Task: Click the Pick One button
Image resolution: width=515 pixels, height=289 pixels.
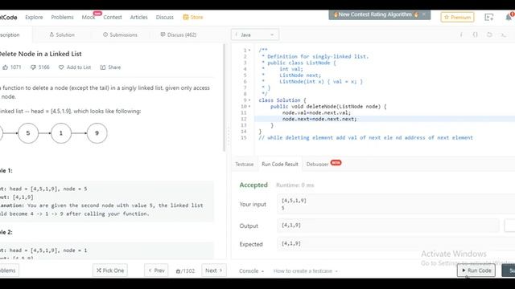Action: click(110, 271)
